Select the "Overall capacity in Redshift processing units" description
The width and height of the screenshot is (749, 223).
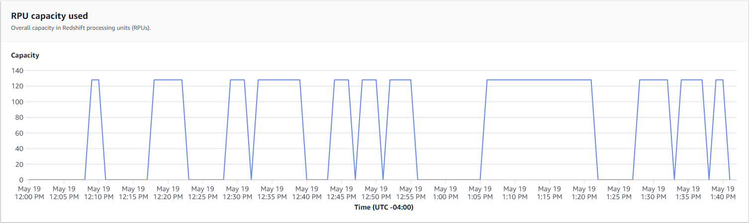coord(81,28)
